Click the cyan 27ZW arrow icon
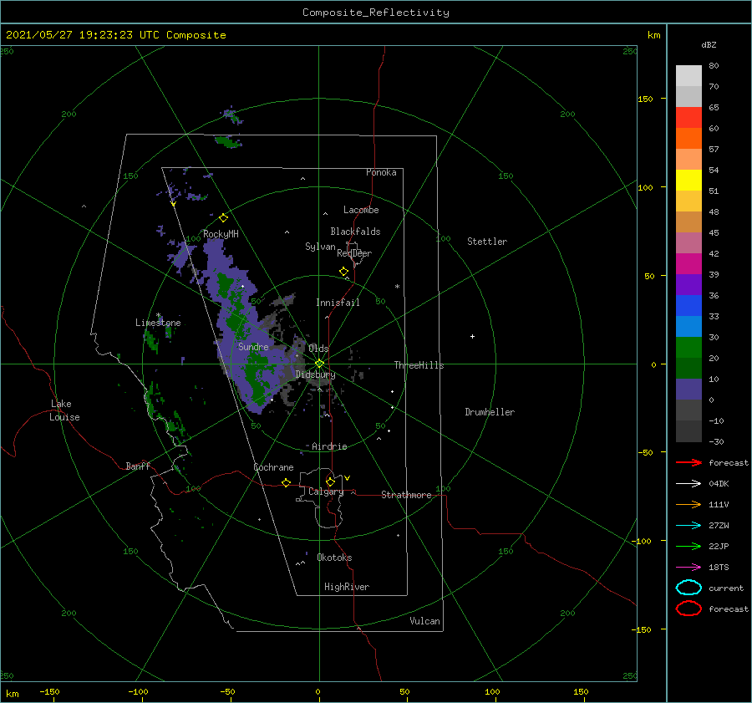Screen dimensions: 752x703 pyautogui.click(x=688, y=526)
